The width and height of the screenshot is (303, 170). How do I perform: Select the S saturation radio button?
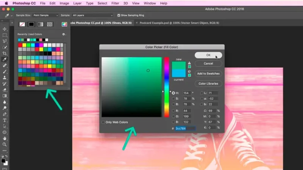point(173,99)
